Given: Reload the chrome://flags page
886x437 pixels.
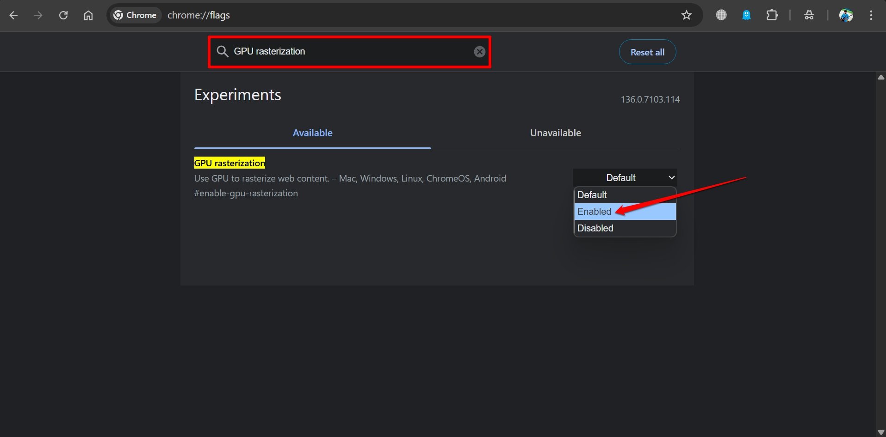Looking at the screenshot, I should 63,15.
